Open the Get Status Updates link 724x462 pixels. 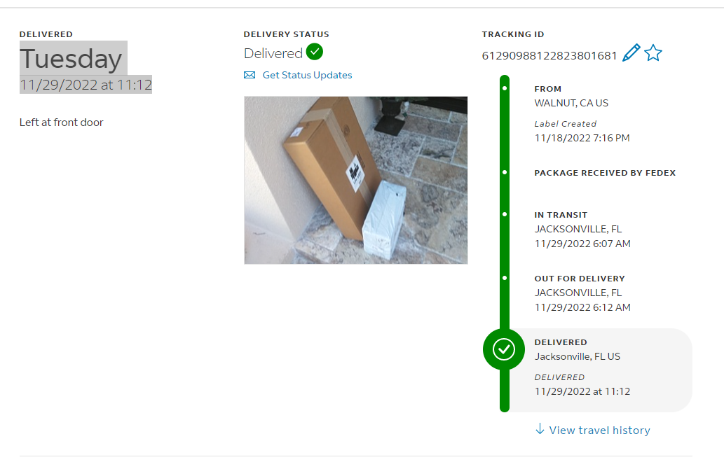pos(307,75)
